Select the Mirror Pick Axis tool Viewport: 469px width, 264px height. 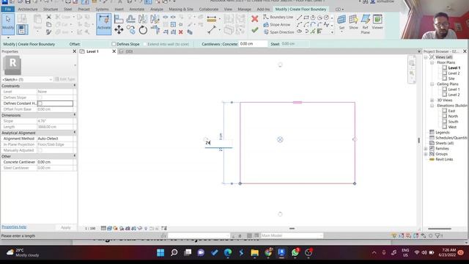tap(143, 19)
